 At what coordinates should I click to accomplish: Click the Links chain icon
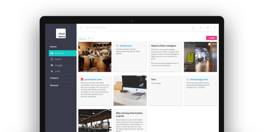pos(52,71)
